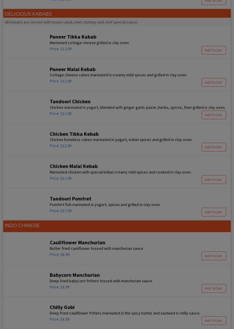This screenshot has width=234, height=329.
Task: Click the Chilly Gobi item title
Action: 62,307
